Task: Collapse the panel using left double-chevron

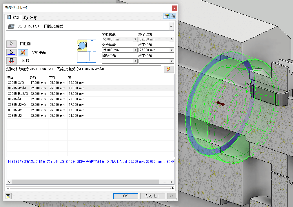Action: tap(8, 188)
